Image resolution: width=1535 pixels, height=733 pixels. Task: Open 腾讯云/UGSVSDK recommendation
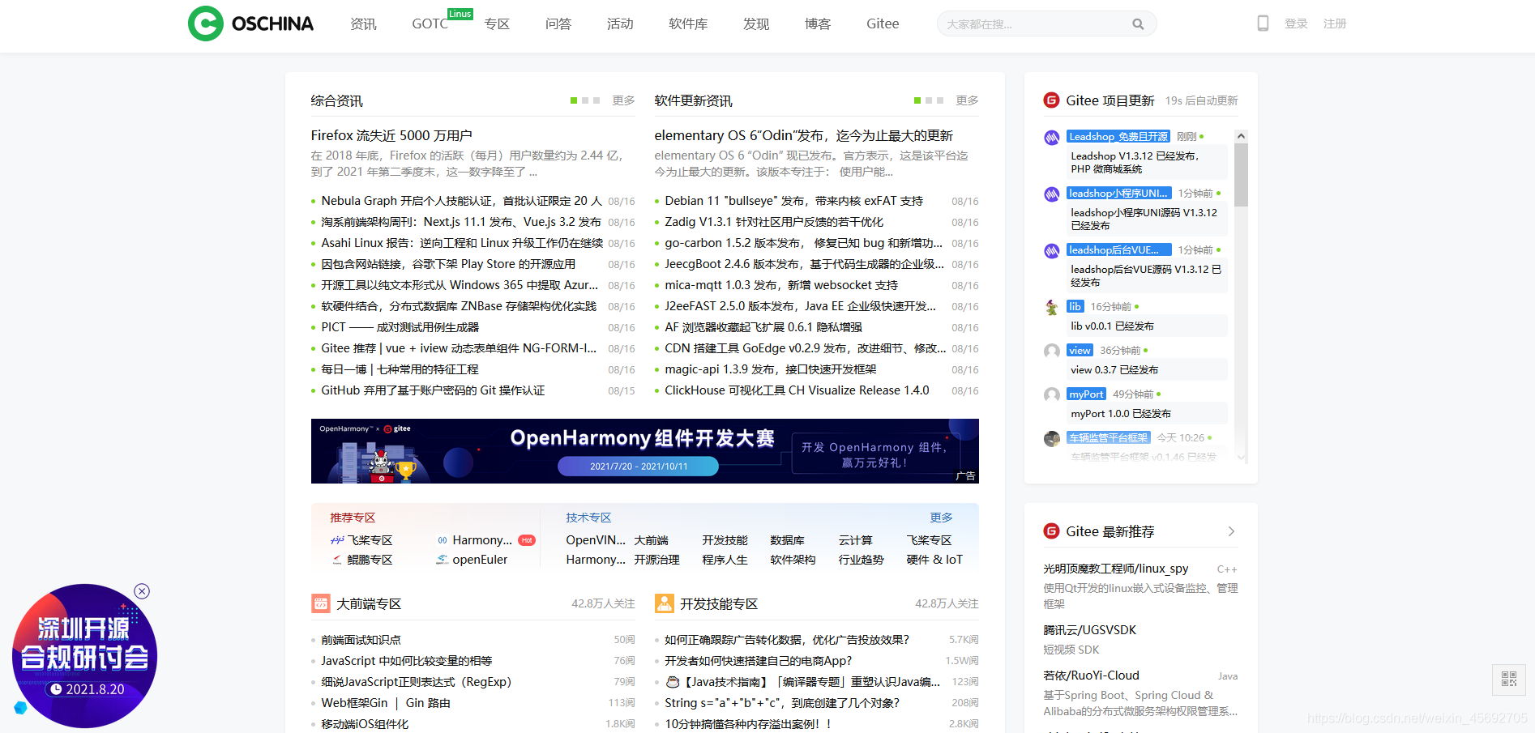[1090, 630]
